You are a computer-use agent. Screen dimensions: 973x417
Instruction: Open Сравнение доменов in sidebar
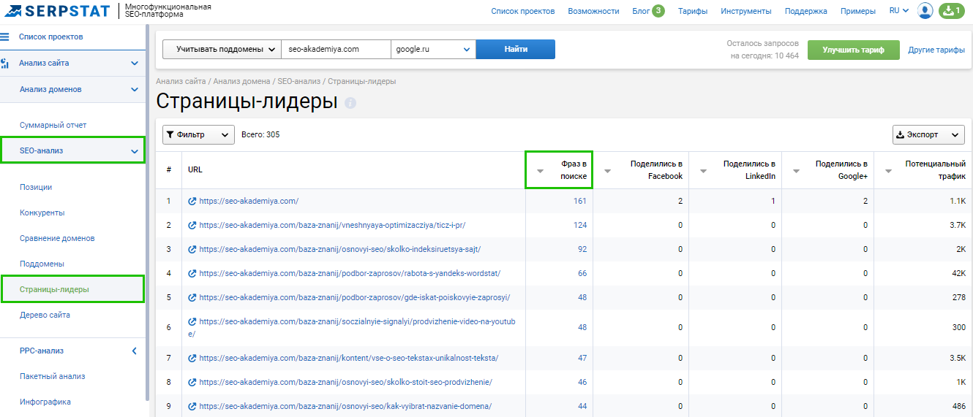57,238
